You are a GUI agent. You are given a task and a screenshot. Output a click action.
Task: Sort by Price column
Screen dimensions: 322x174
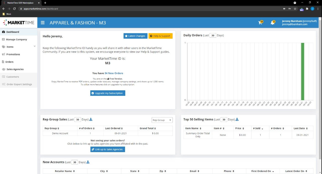(243, 128)
